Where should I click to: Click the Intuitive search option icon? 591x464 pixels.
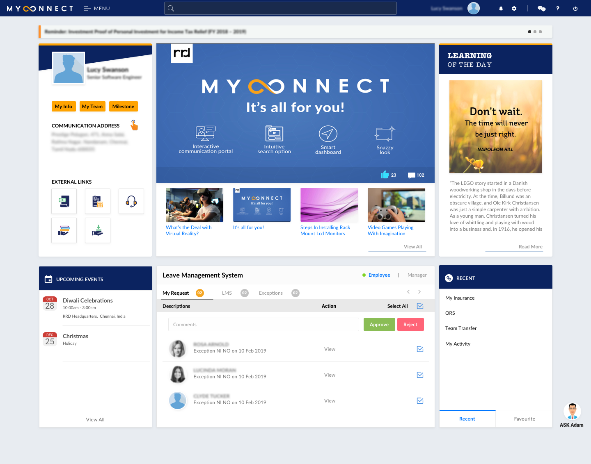pyautogui.click(x=274, y=134)
